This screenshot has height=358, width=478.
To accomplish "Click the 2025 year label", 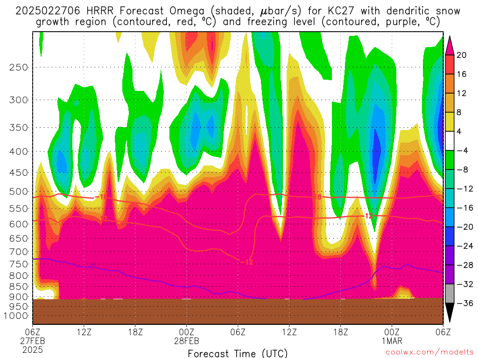I will coord(32,350).
